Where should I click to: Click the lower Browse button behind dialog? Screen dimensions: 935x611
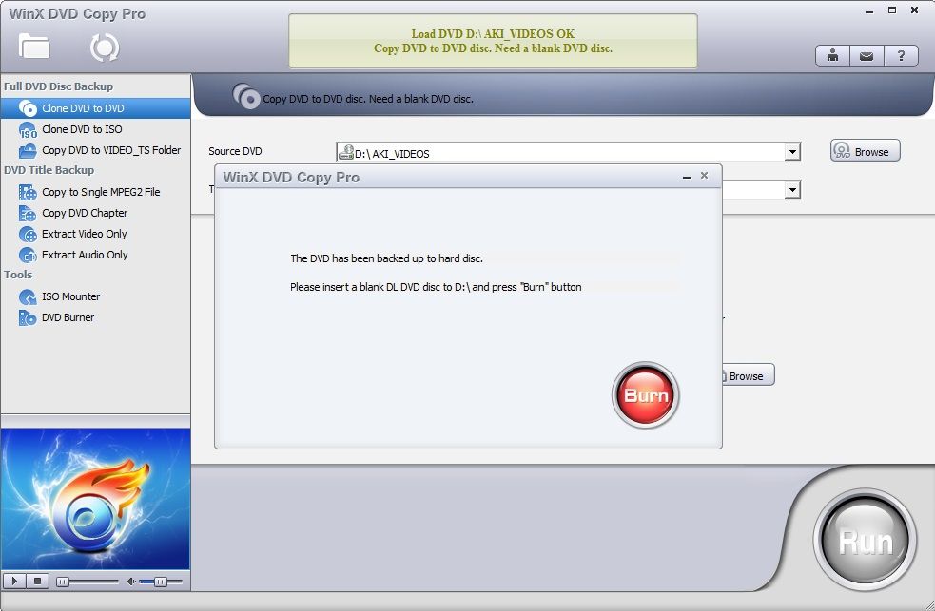(749, 375)
